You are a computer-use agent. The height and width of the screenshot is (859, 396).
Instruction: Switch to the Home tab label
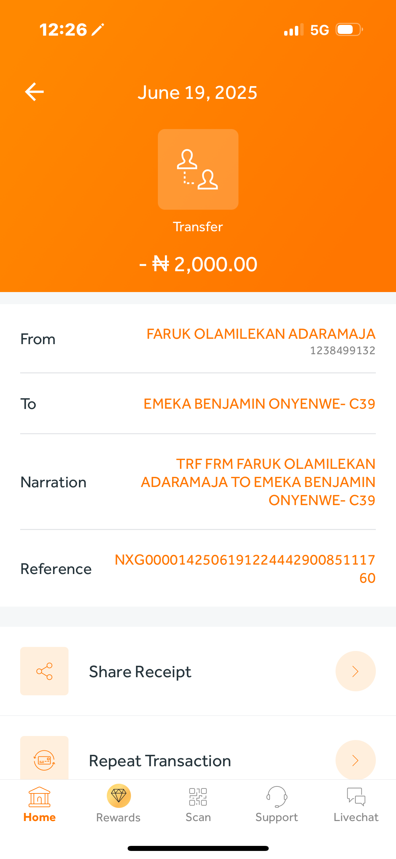(40, 817)
